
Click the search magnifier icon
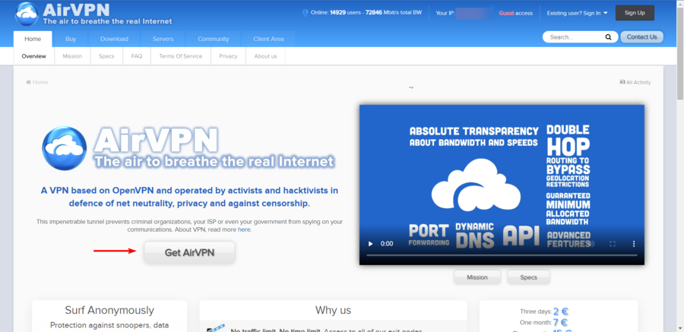(608, 37)
